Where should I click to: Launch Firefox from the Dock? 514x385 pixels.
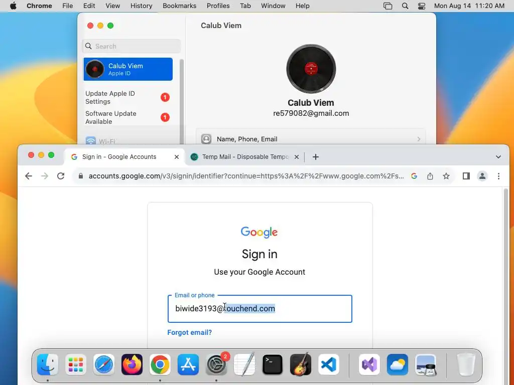click(x=132, y=364)
